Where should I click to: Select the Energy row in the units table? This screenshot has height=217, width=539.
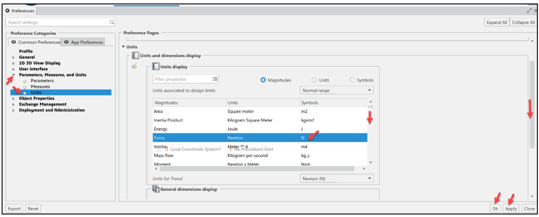(x=189, y=129)
